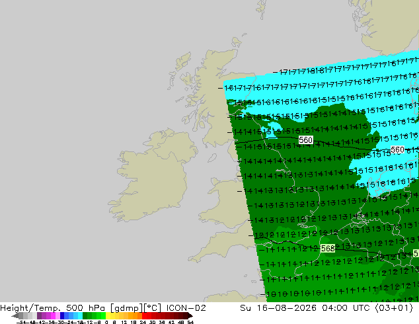Image resolution: width=419 pixels, height=324 pixels.
Task: Click the 'ICON-D2' model name text
Action: click(x=186, y=308)
